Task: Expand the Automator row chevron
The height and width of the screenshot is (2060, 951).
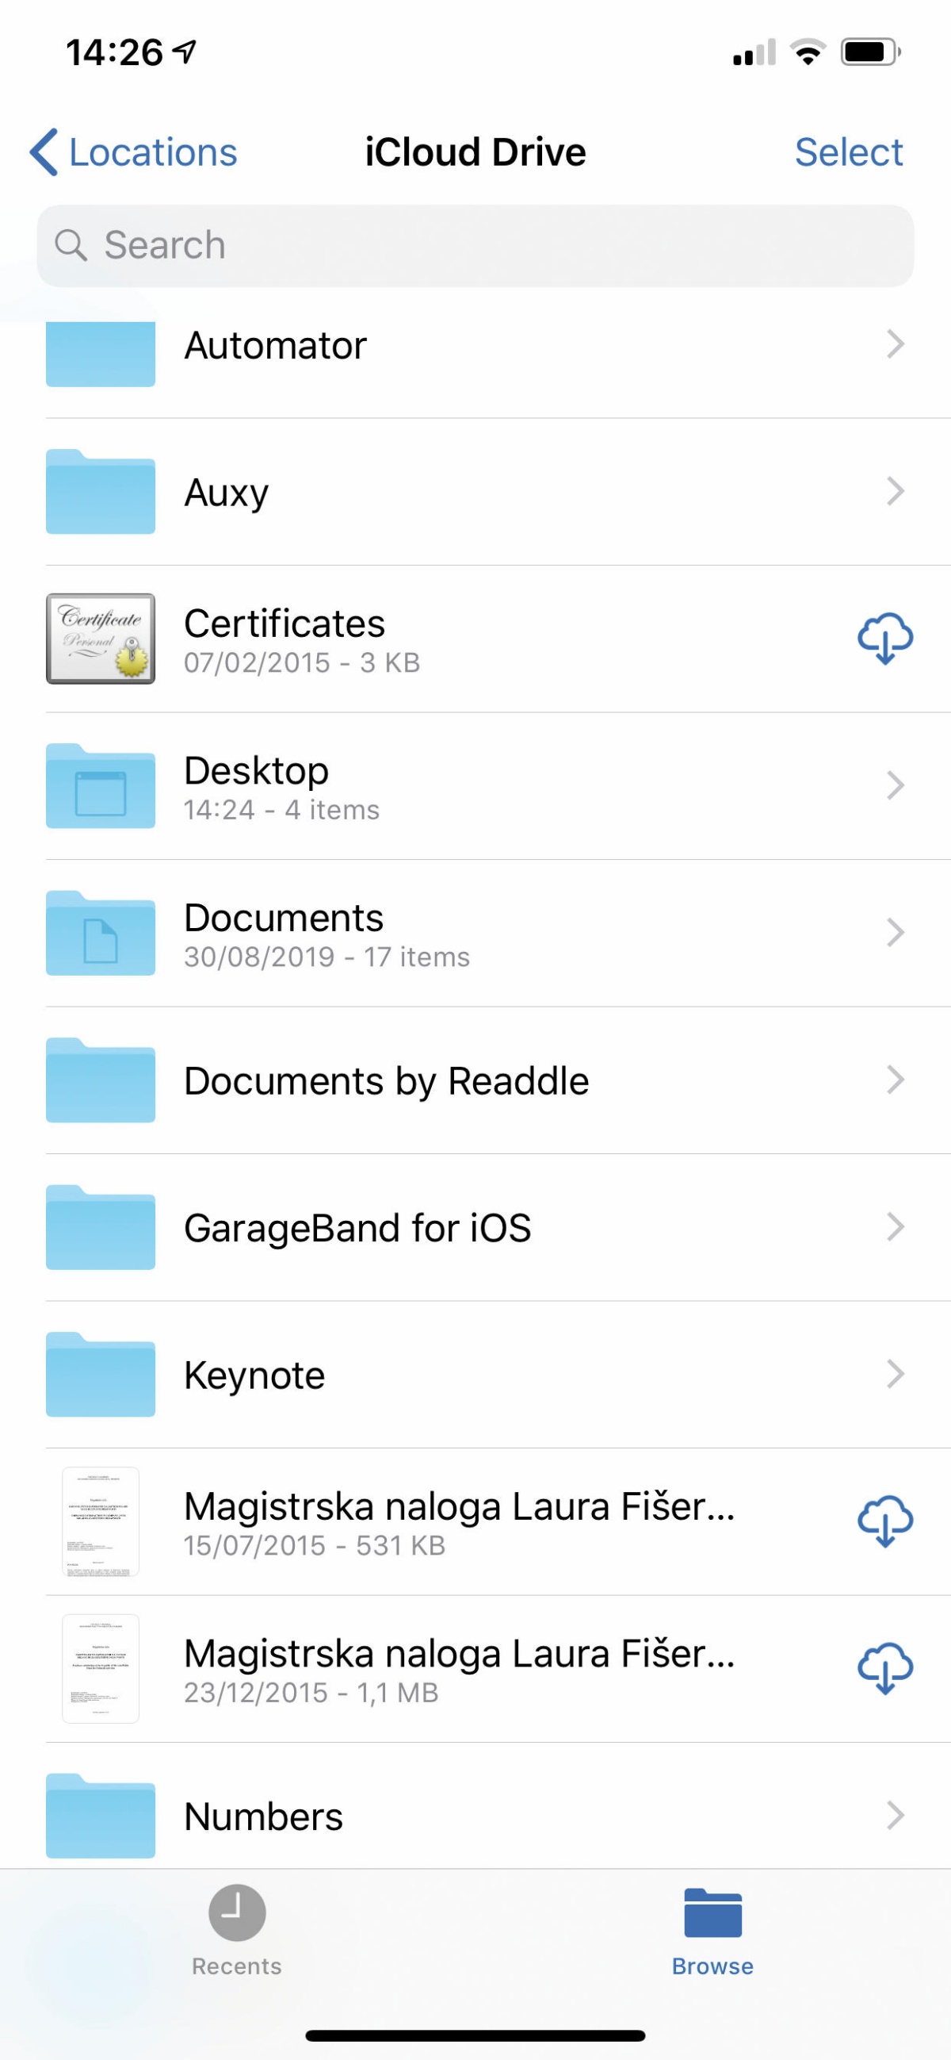Action: 896,344
